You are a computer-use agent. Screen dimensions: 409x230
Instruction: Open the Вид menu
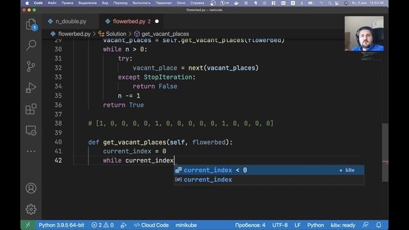(105, 3)
